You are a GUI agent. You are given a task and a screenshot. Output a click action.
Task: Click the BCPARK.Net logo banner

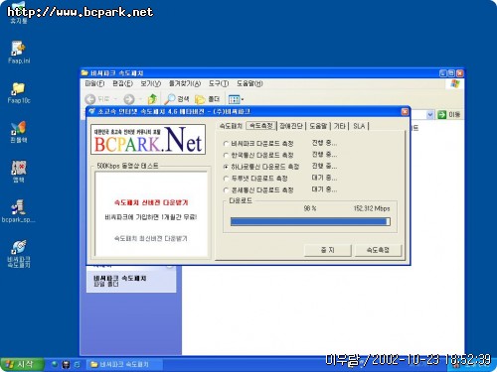tap(148, 140)
